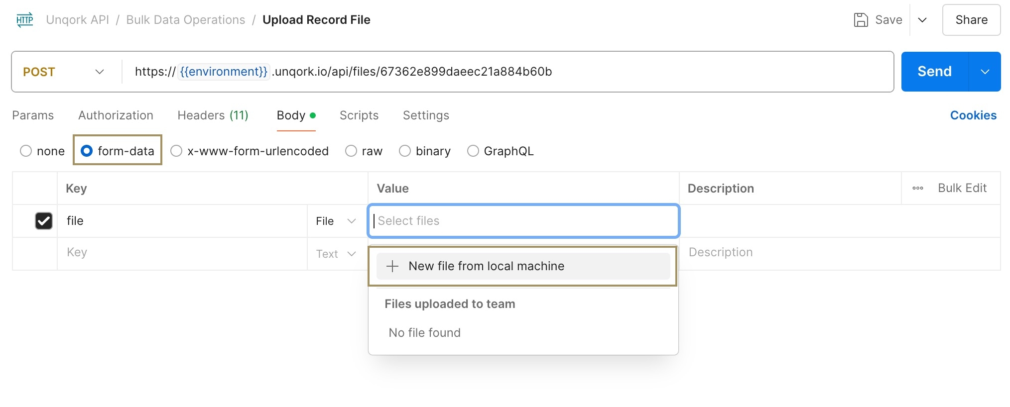Viewport: 1010px width, 407px height.
Task: Select the none body type
Action: [x=26, y=151]
